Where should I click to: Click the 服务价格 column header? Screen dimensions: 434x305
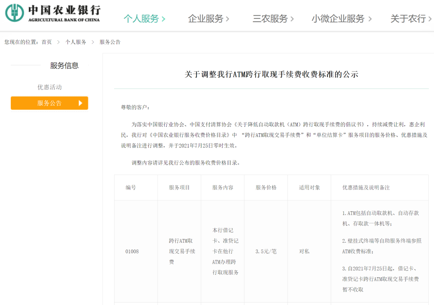(x=266, y=188)
